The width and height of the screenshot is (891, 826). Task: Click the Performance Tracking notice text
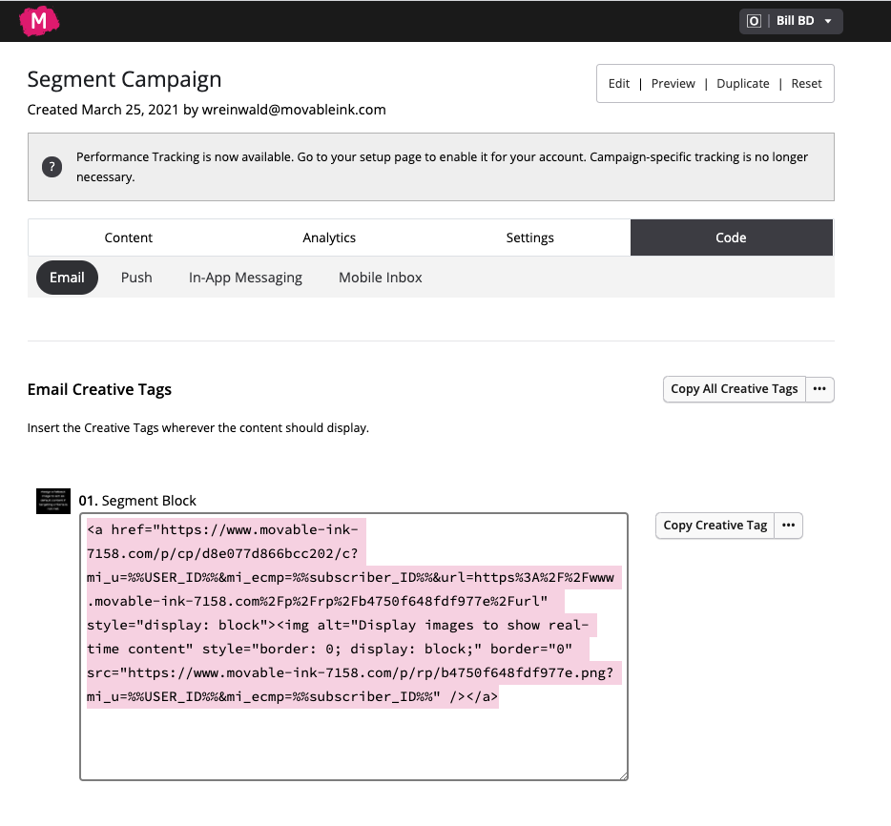tap(442, 167)
